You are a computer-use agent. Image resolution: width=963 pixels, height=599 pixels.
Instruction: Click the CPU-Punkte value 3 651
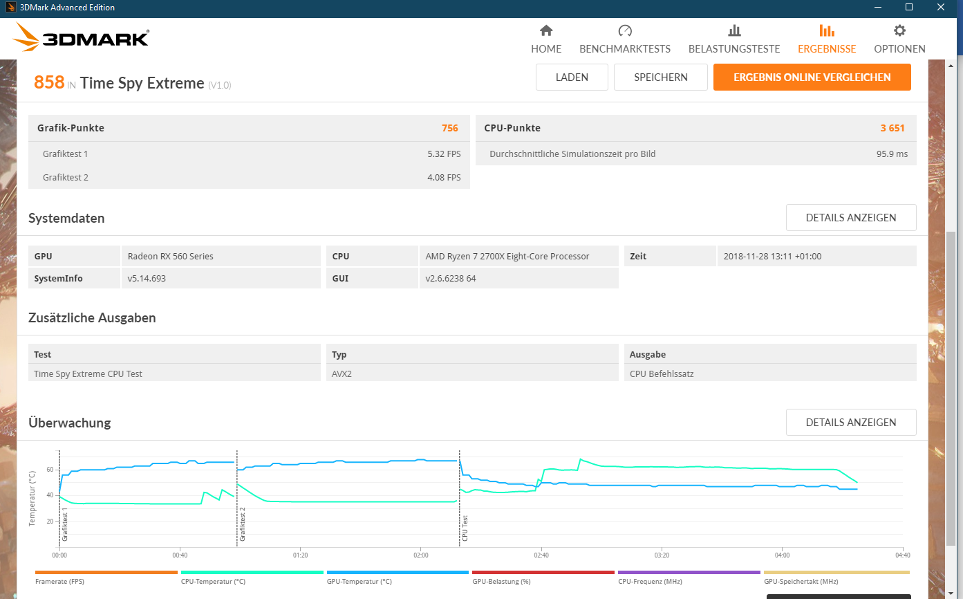coord(892,128)
